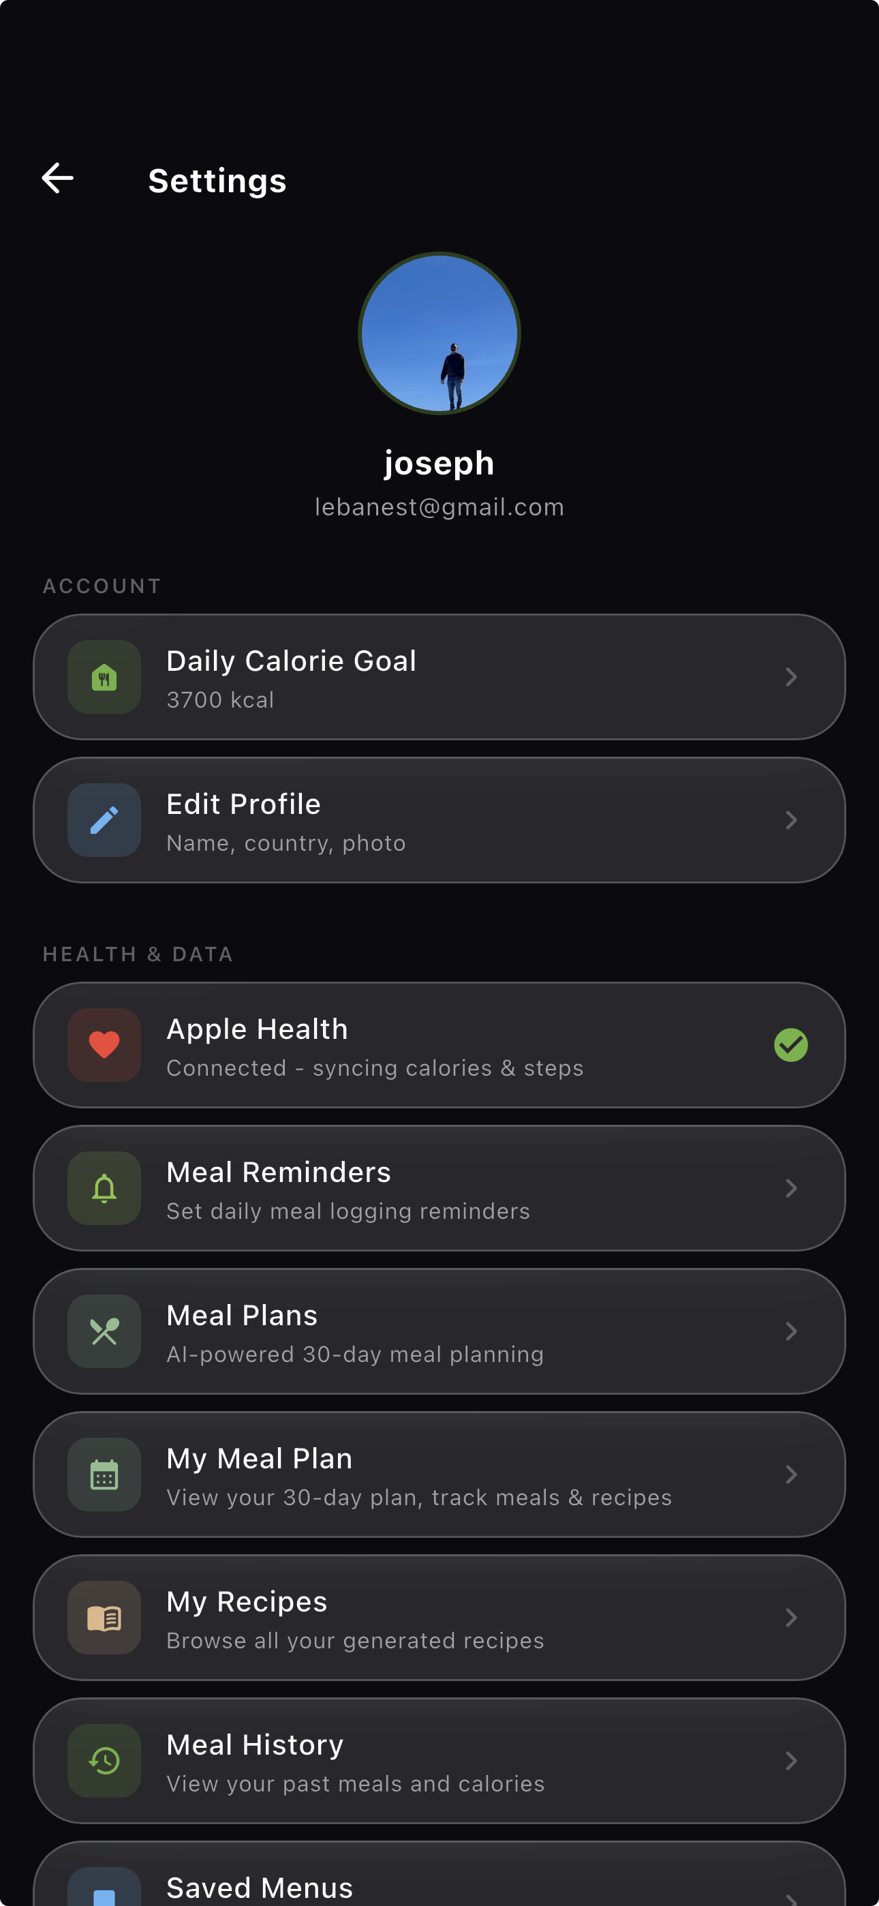
Task: Tap the My Recipes book icon
Action: pyautogui.click(x=104, y=1618)
